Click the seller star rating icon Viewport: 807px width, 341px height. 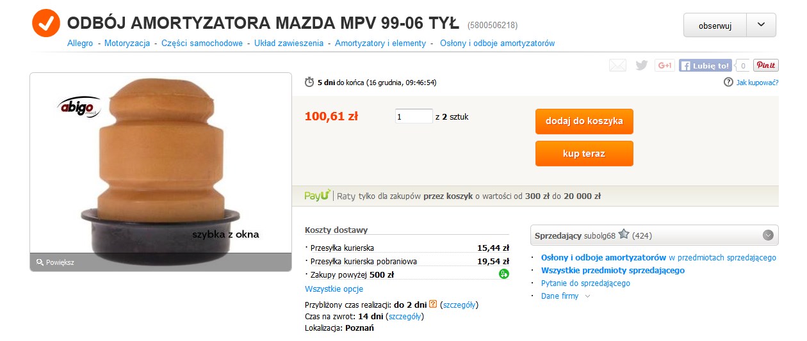coord(624,235)
